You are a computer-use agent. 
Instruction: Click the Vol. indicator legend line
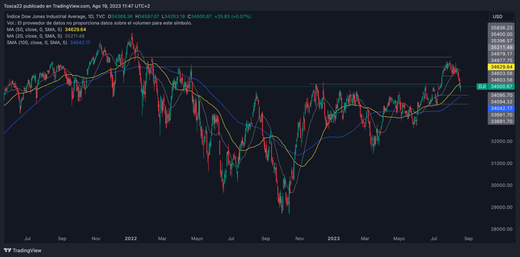[99, 23]
